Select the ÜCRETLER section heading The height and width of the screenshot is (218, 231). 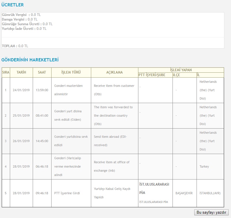tap(12, 5)
